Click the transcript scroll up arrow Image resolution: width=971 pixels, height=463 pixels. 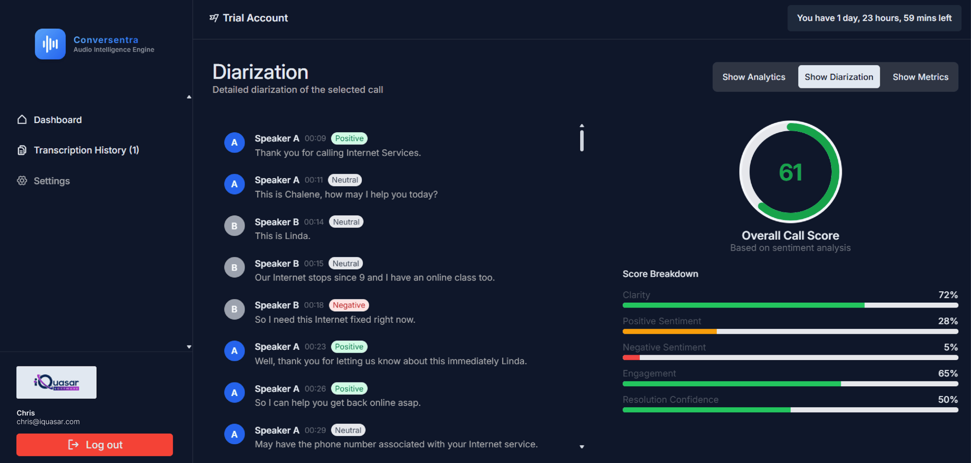pos(581,126)
